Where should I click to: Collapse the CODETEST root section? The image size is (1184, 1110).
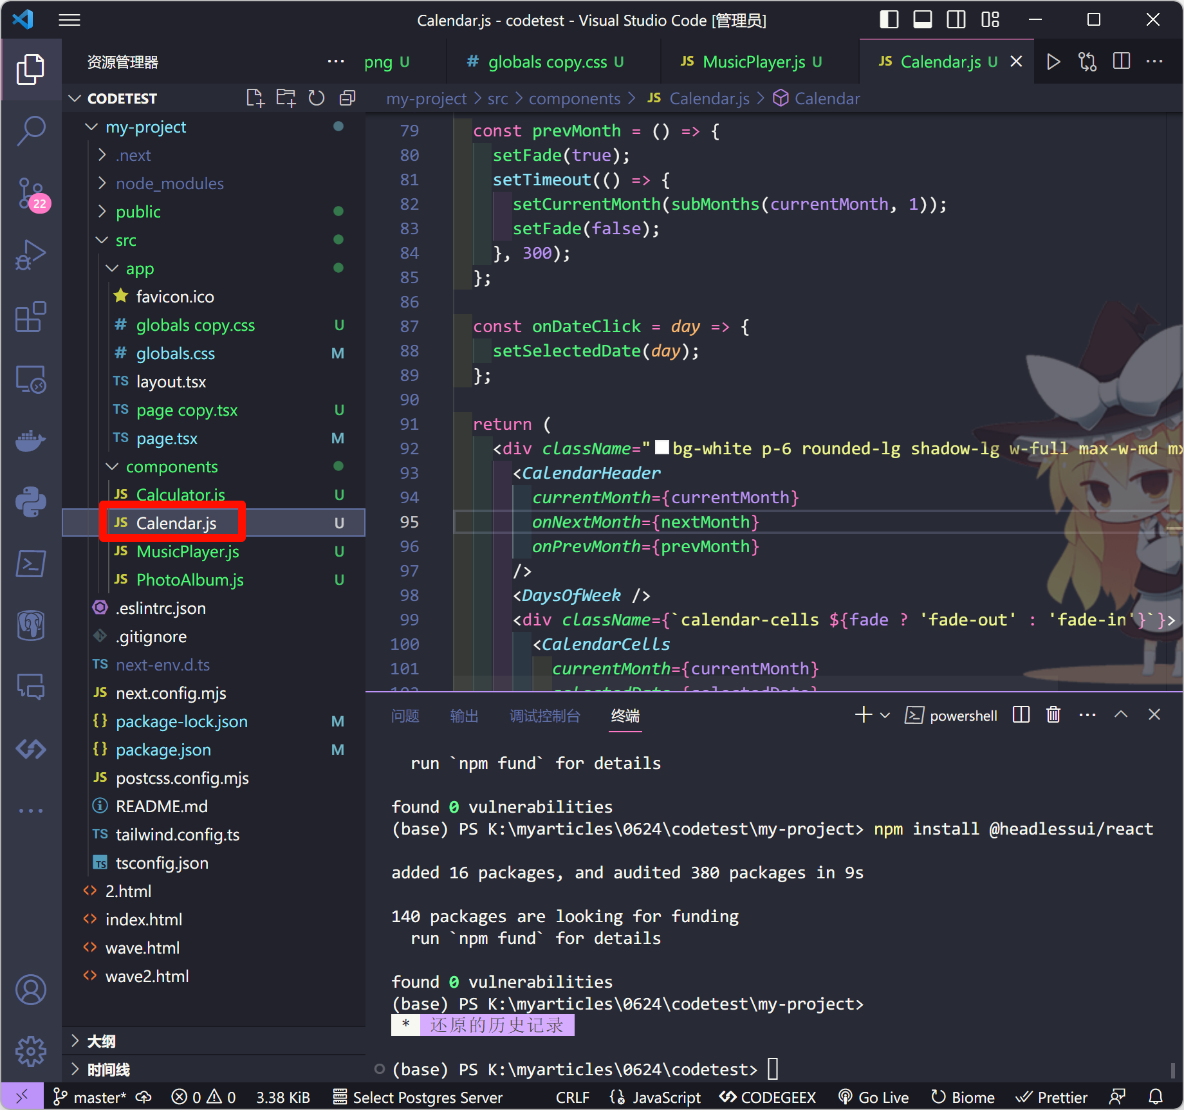pyautogui.click(x=75, y=98)
